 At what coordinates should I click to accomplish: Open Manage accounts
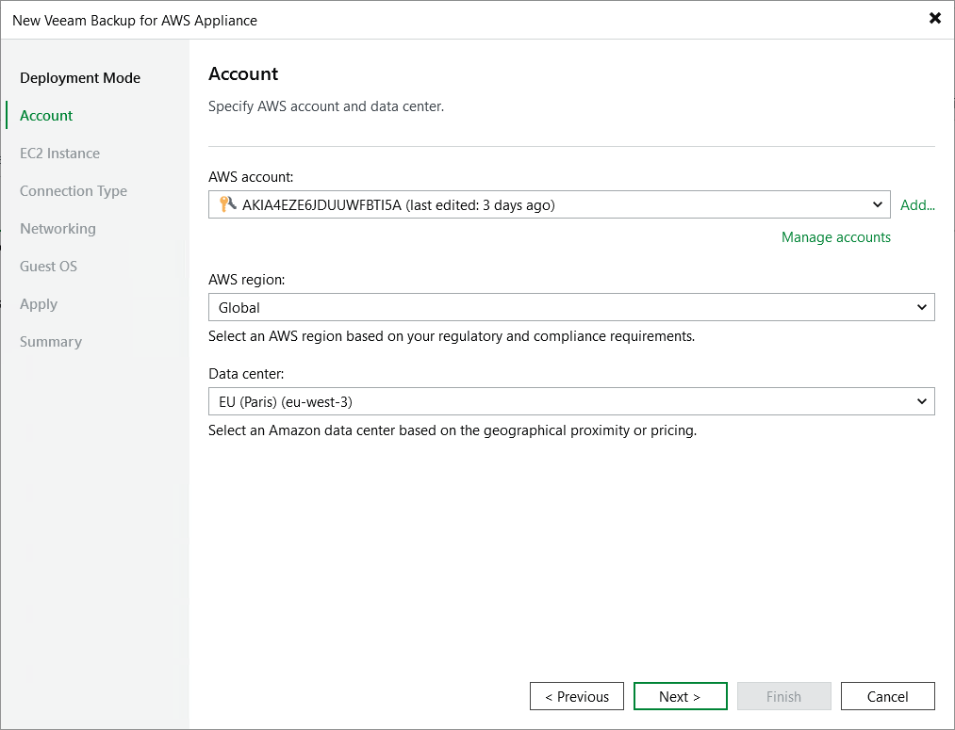tap(835, 236)
